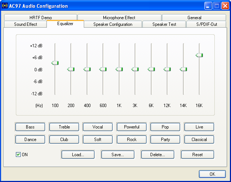
Task: Minimize the AC97 Audio Configuration window
Action: tap(208, 6)
